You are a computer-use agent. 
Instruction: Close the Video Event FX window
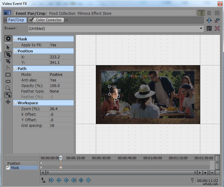click(x=220, y=4)
